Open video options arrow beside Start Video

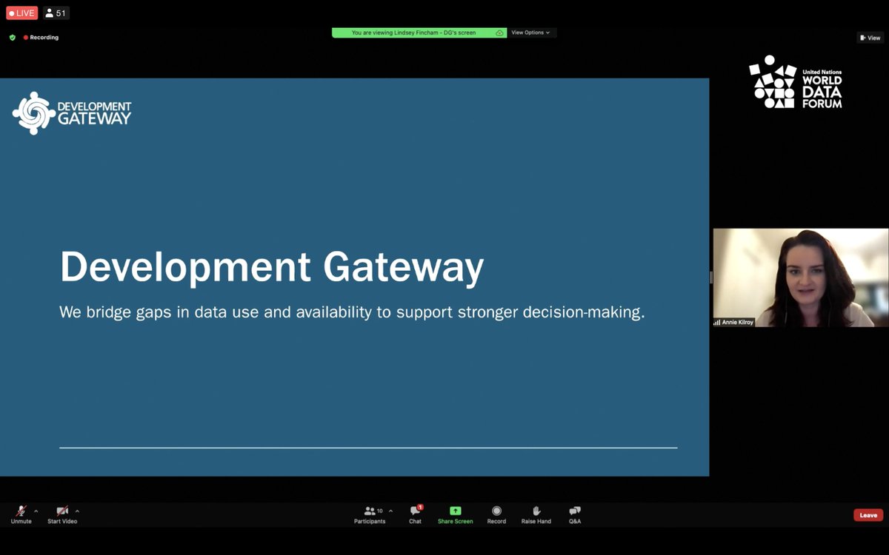pyautogui.click(x=77, y=511)
